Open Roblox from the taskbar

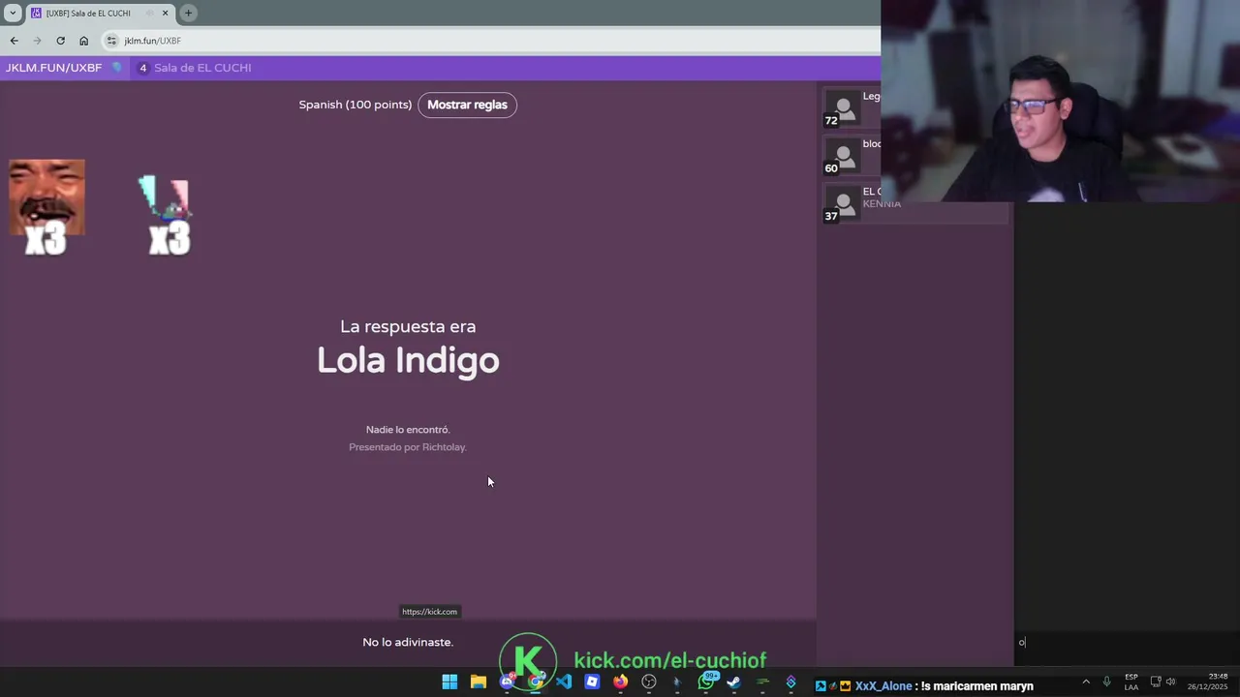[592, 682]
